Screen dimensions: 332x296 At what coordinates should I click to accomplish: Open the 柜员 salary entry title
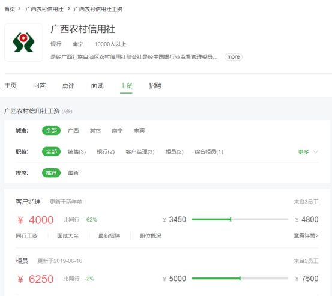[22, 261]
